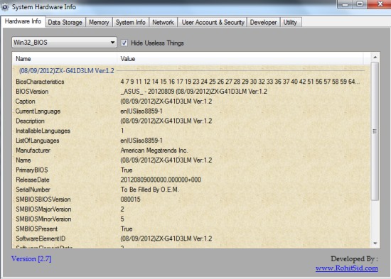Switch to the Developer tab
Viewport: 391px width, 279px height.
point(263,23)
